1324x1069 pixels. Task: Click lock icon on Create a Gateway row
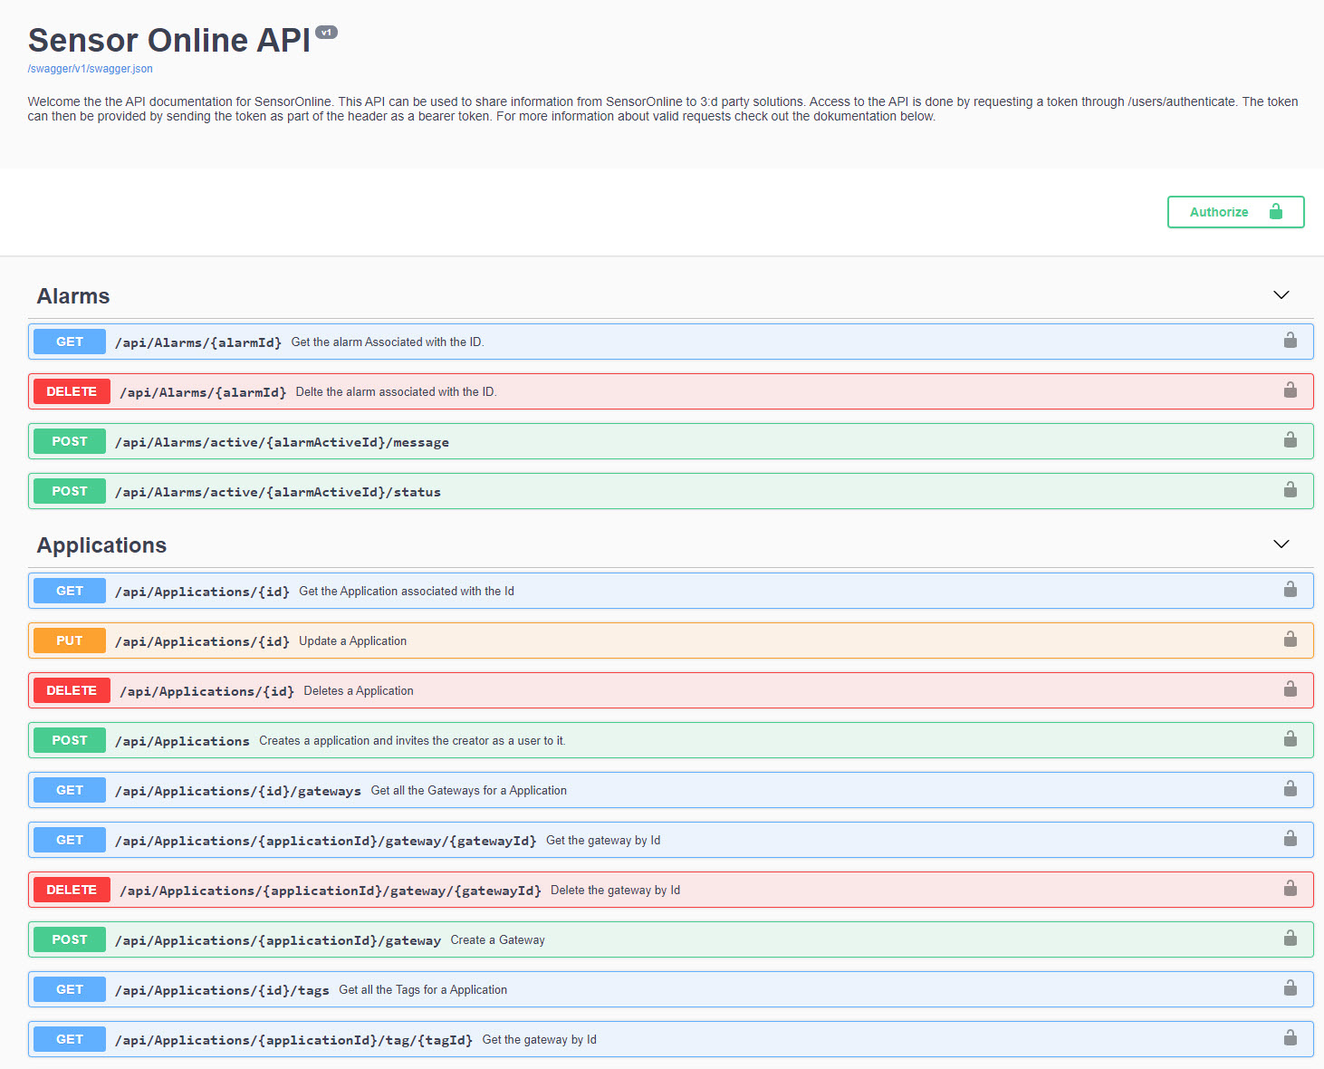pos(1290,939)
